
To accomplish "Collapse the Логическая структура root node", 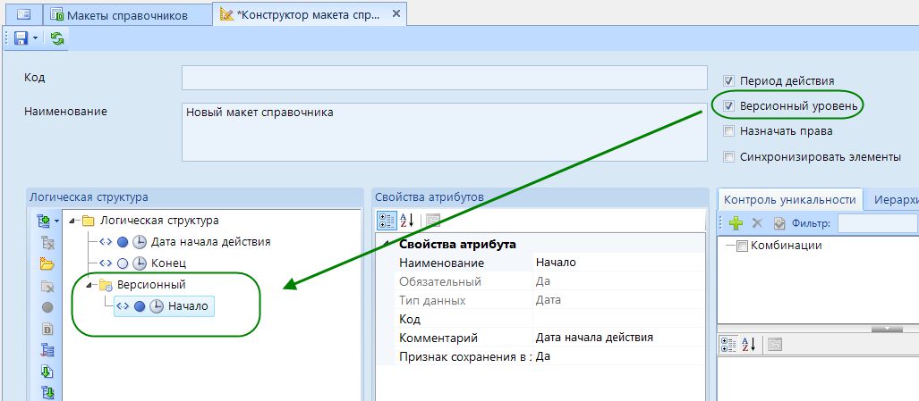I will [x=72, y=220].
